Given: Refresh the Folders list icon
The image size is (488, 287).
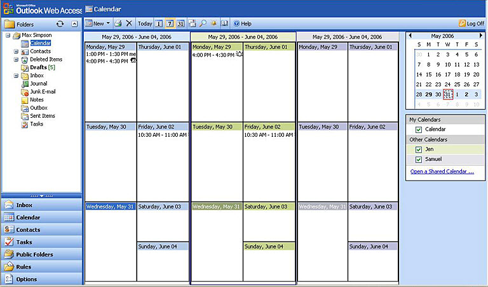Looking at the screenshot, I should (x=60, y=24).
